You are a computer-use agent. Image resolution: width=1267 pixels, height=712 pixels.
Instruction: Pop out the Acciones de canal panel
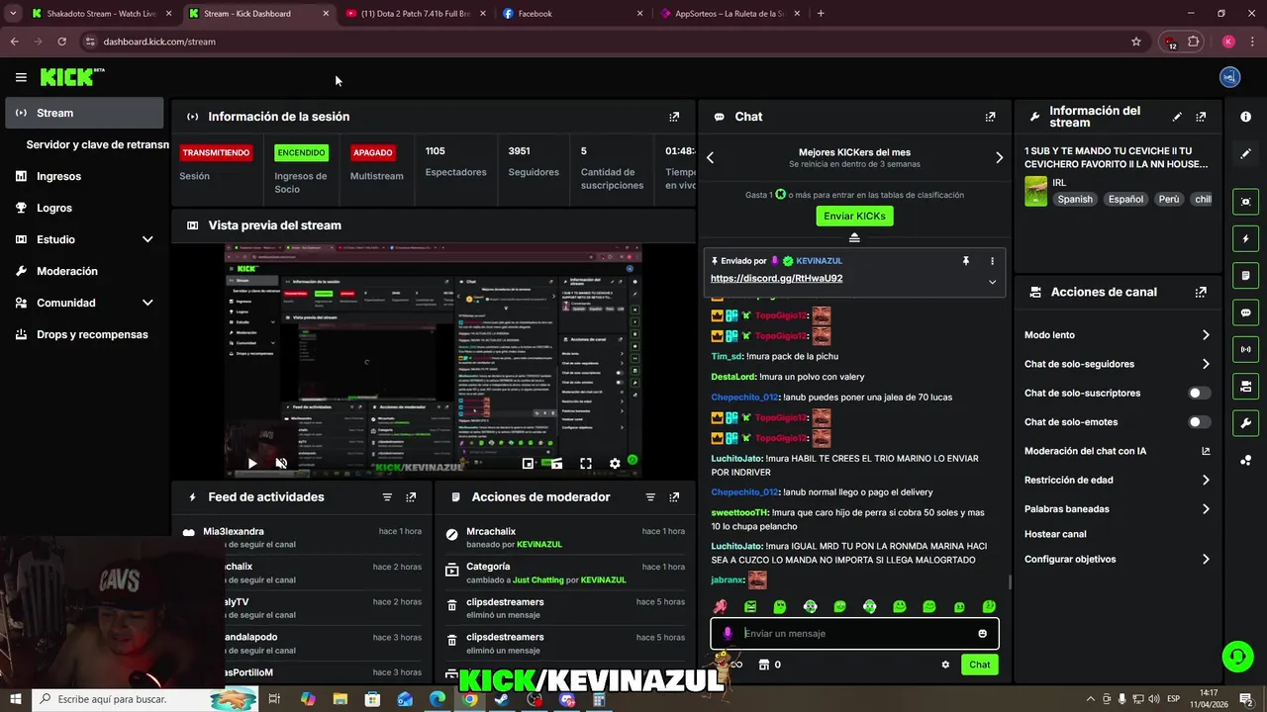(1201, 293)
